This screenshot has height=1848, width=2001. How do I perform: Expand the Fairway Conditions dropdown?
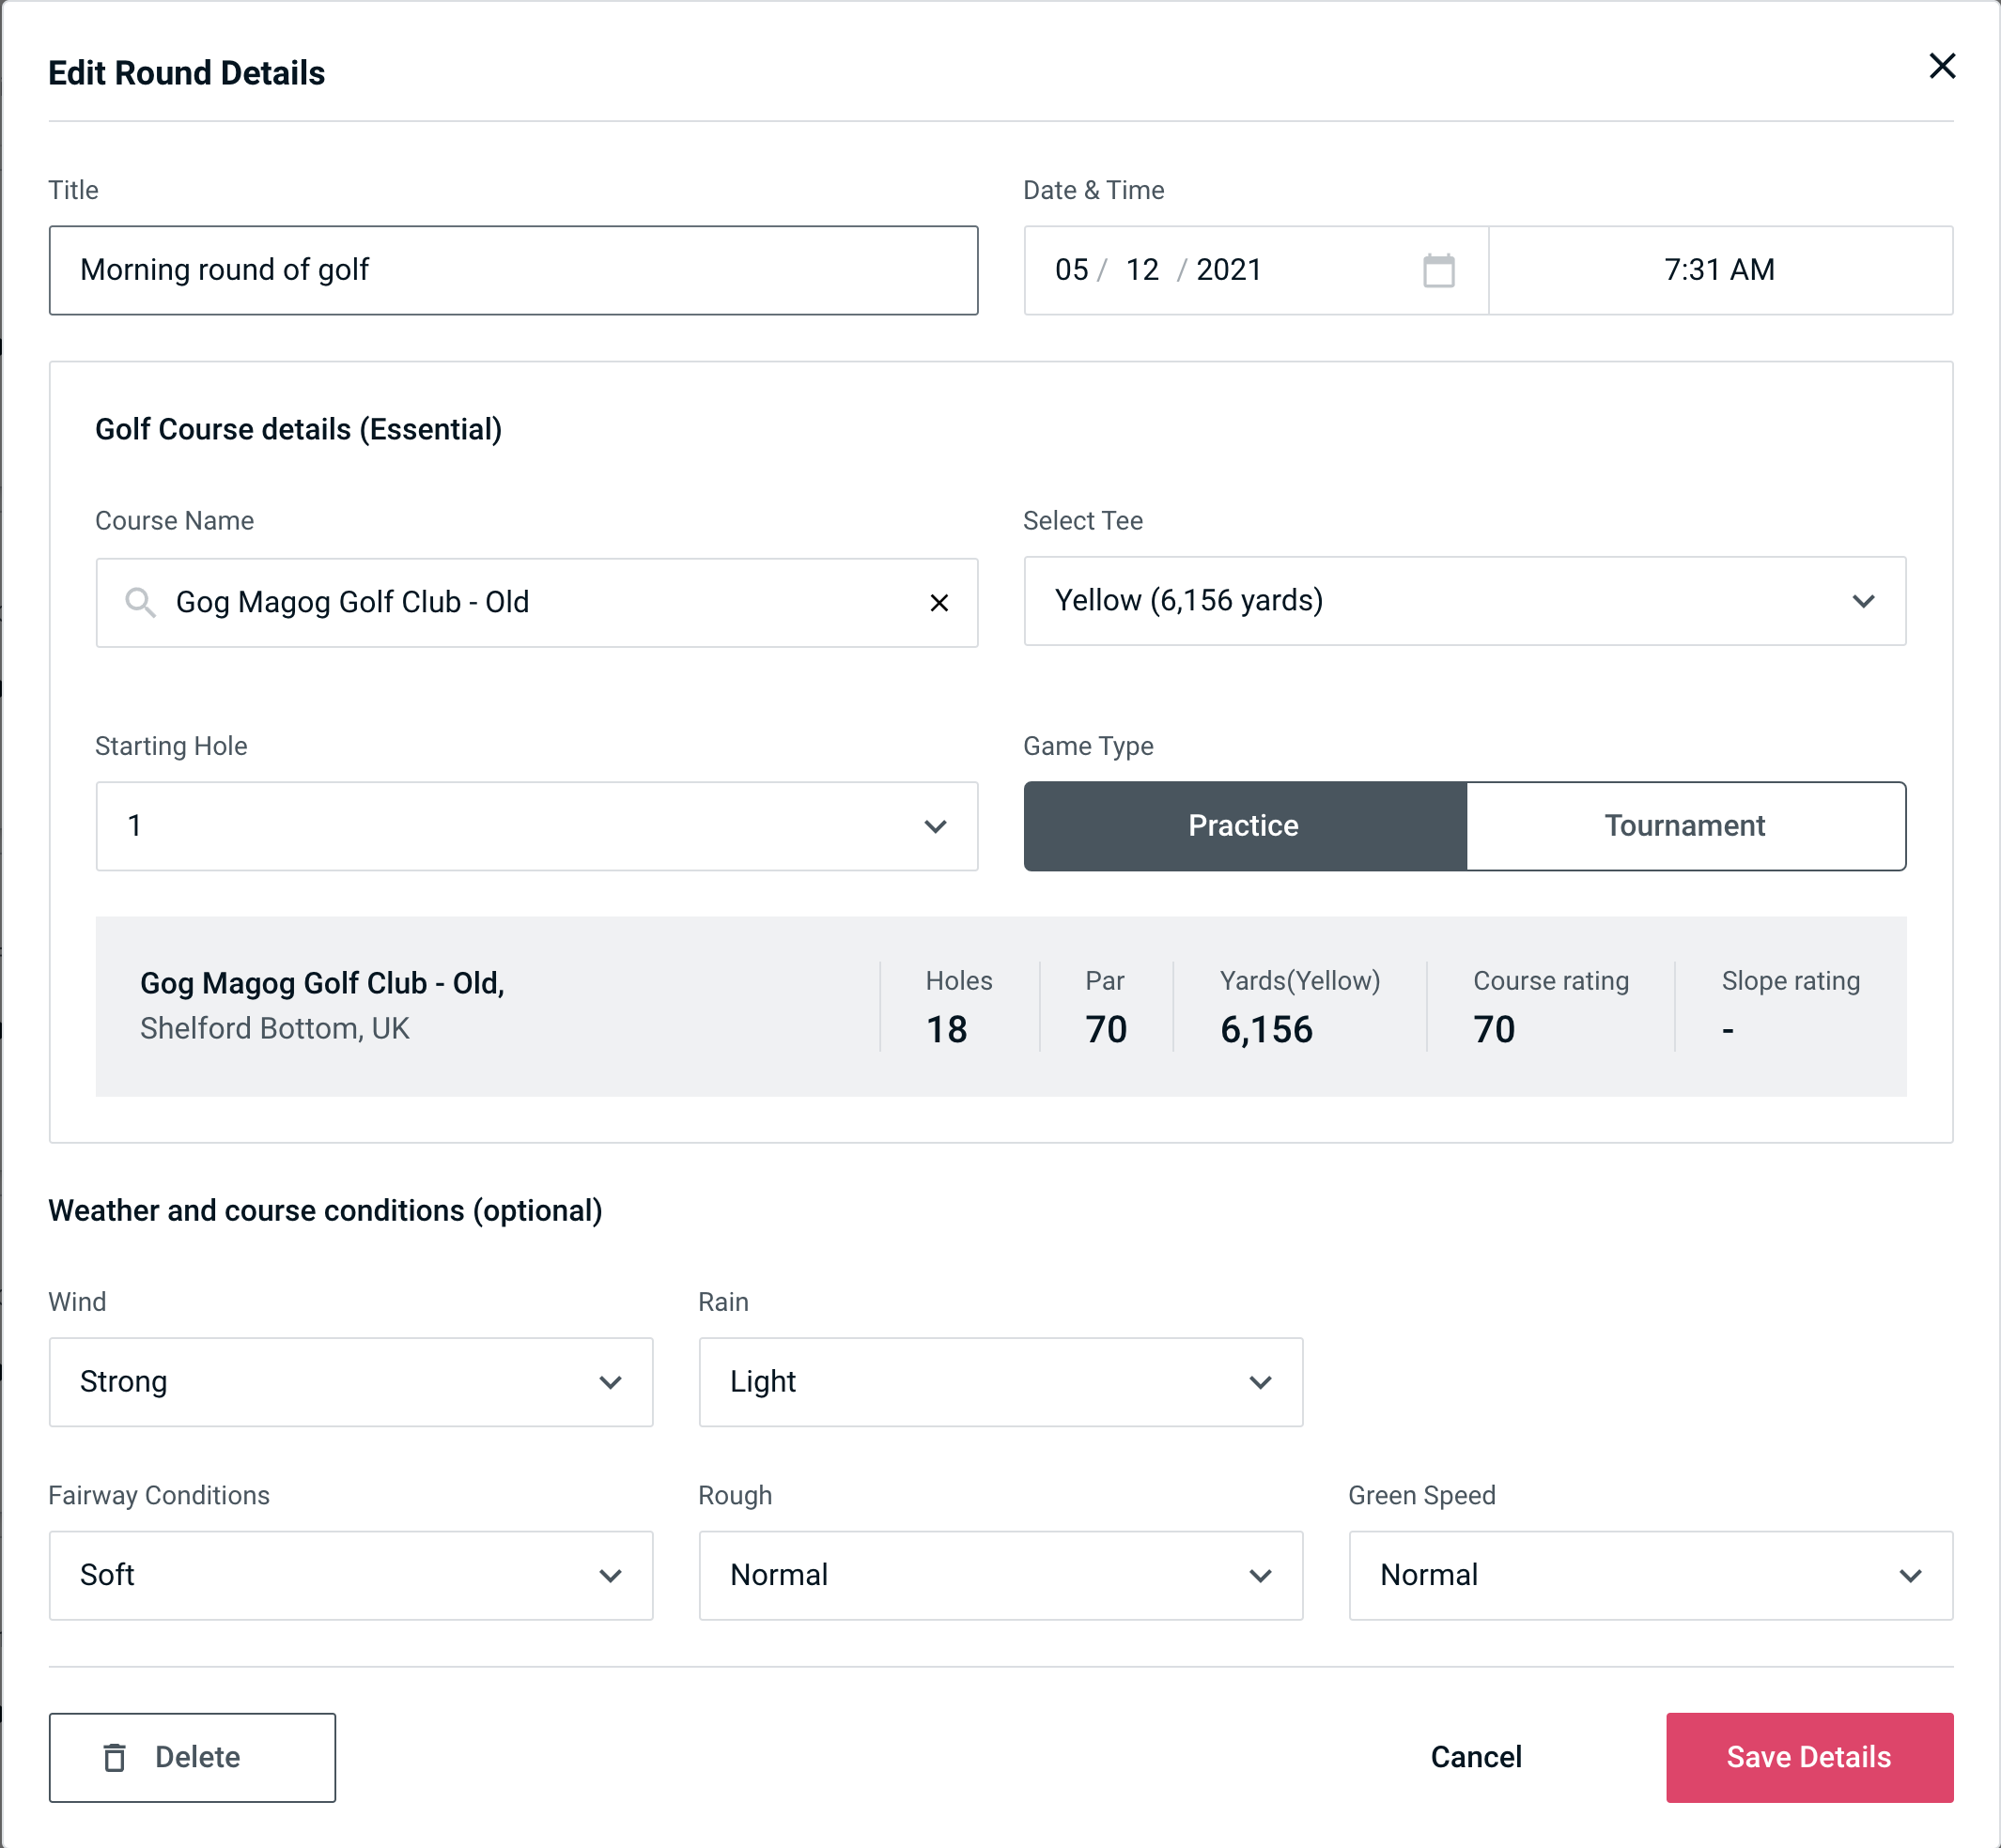[349, 1575]
